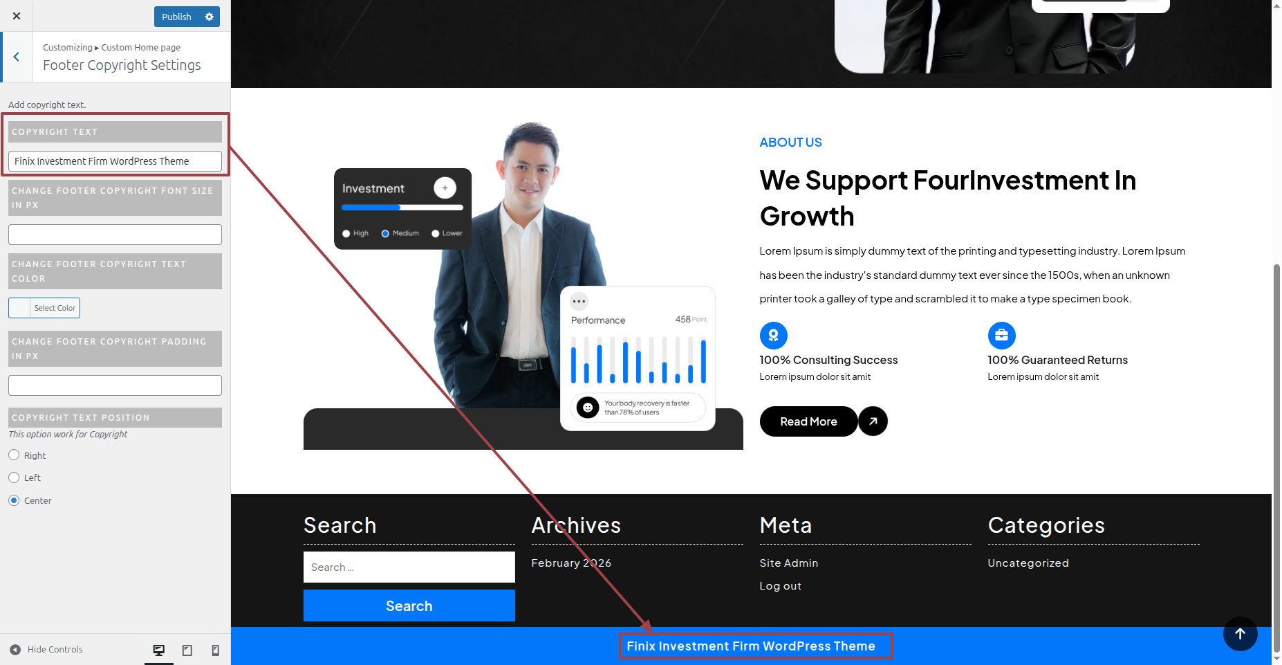Screen dimensions: 1282x665
Task: Switch to tablet preview icon
Action: pyautogui.click(x=187, y=650)
